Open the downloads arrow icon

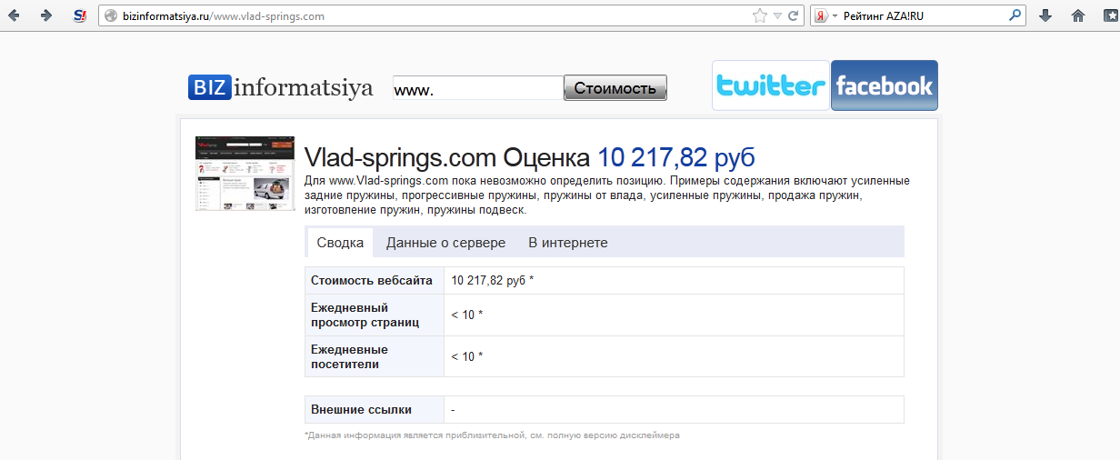pos(1045,15)
